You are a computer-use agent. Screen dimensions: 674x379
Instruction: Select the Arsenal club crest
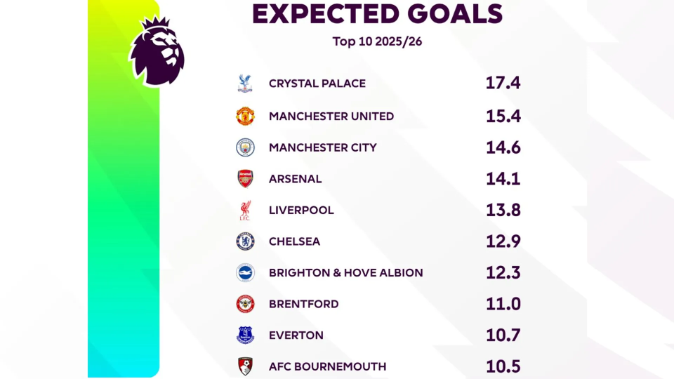click(x=245, y=179)
